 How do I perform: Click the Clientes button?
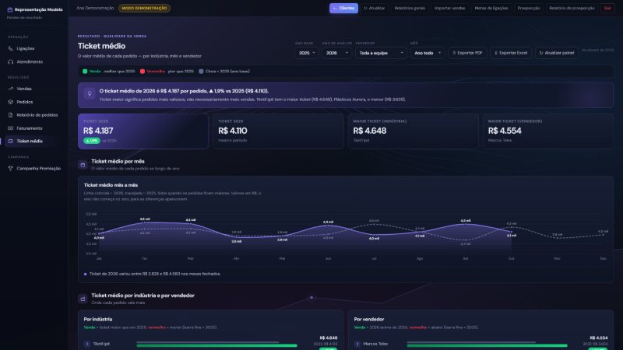click(343, 9)
